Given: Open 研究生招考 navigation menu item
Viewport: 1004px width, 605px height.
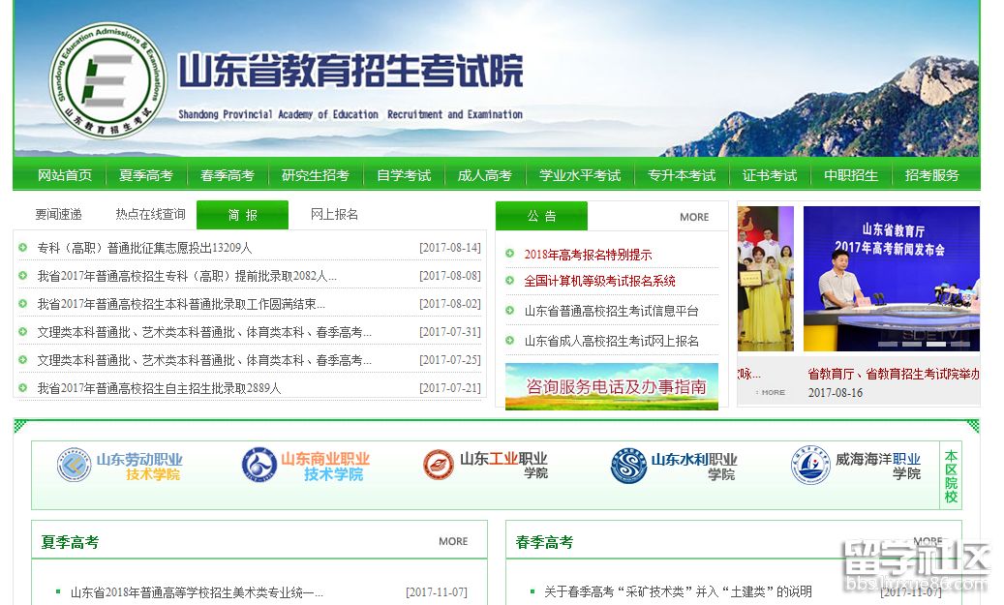Looking at the screenshot, I should click(316, 175).
